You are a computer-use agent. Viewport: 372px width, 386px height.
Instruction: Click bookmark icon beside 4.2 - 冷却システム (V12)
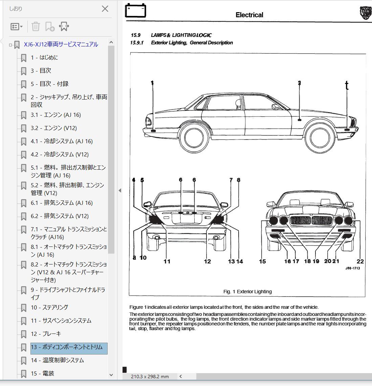[x=23, y=155]
